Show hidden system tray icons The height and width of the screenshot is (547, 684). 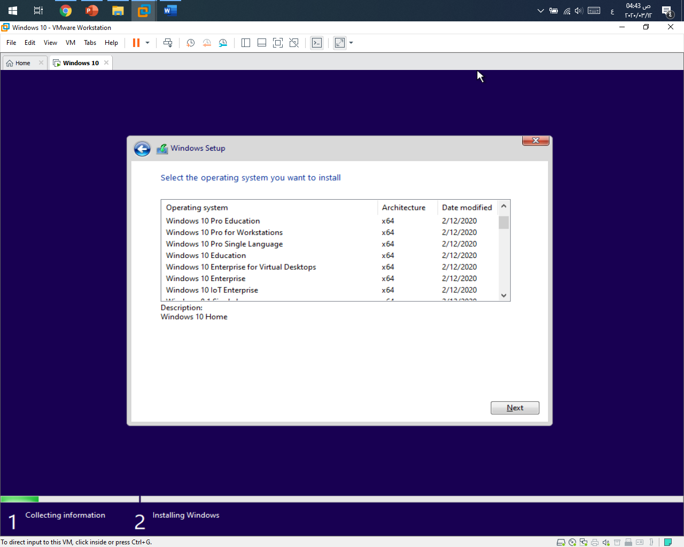(540, 11)
